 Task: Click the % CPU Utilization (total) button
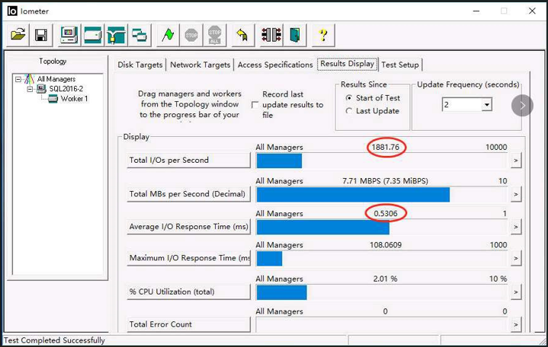pos(188,292)
